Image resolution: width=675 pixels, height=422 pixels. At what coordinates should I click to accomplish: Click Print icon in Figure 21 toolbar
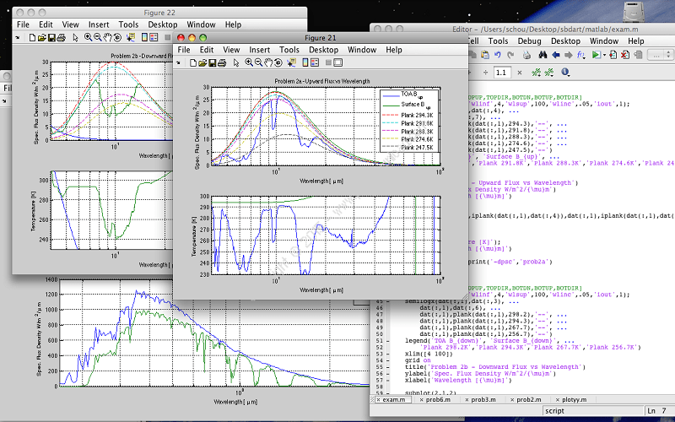222,62
